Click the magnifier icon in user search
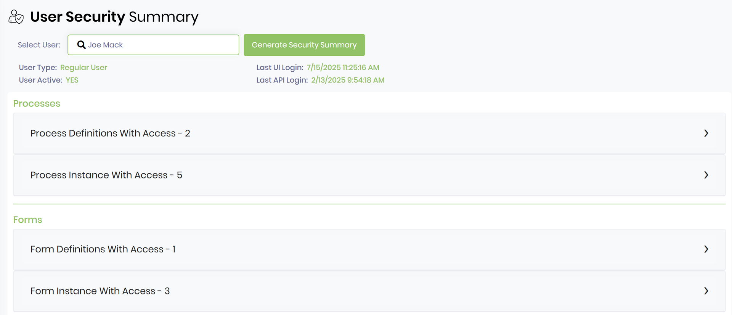The width and height of the screenshot is (732, 315). click(81, 45)
